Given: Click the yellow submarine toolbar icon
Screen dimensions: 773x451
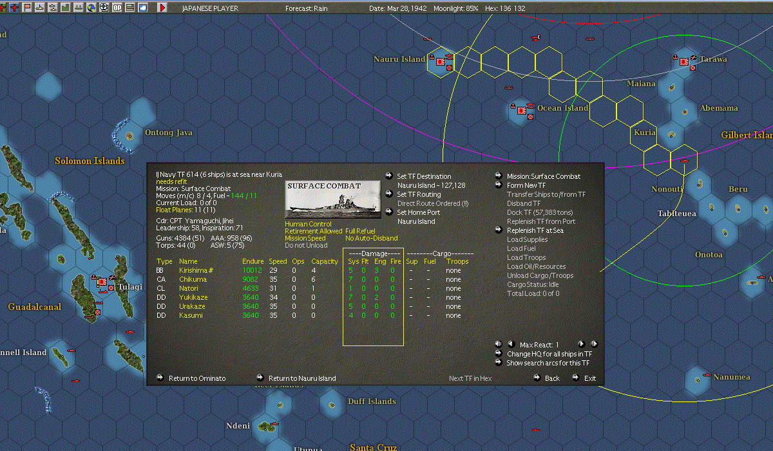Looking at the screenshot, I should point(53,8).
